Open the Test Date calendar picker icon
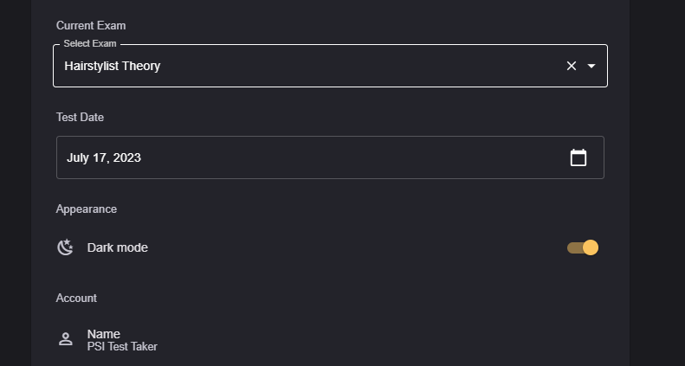 pos(578,157)
